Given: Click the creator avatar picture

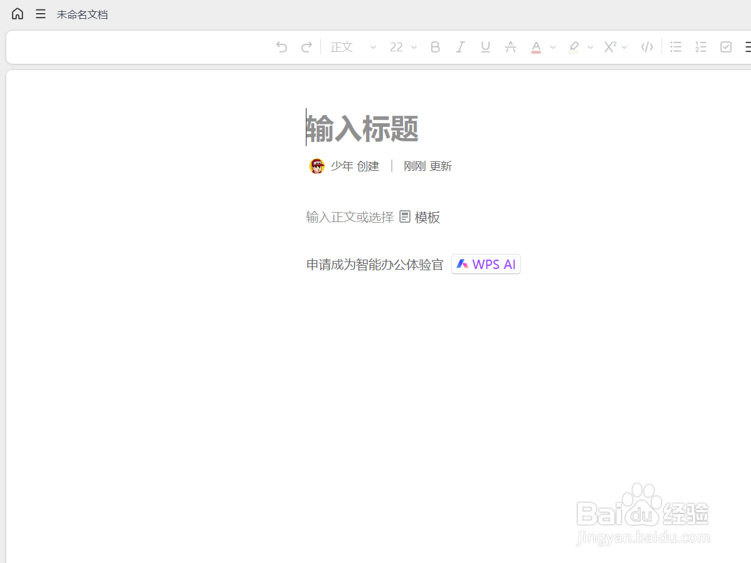Looking at the screenshot, I should [317, 166].
